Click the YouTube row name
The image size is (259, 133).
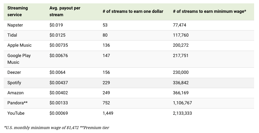tap(16, 113)
